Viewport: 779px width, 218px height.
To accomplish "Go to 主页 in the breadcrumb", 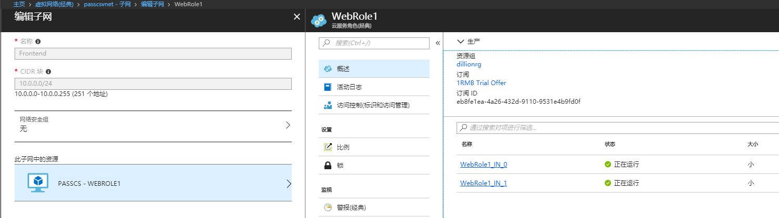I will [19, 4].
